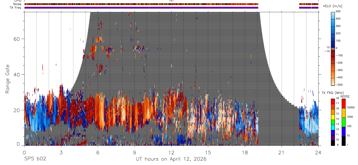The width and height of the screenshot is (358, 165).
Task: Click the black 9–10 MHz TX FRQ swatch
Action: (x=333, y=143)
